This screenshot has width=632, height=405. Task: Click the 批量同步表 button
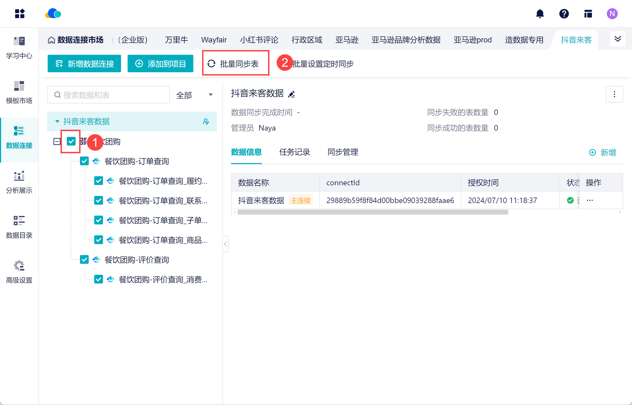point(235,64)
